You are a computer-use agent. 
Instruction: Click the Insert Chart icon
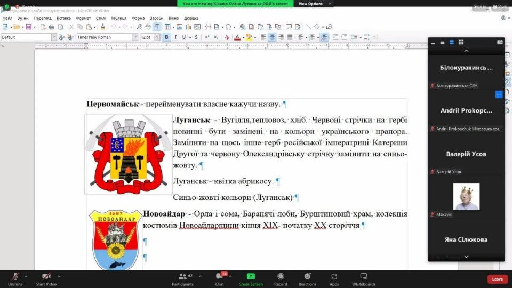pyautogui.click(x=188, y=27)
